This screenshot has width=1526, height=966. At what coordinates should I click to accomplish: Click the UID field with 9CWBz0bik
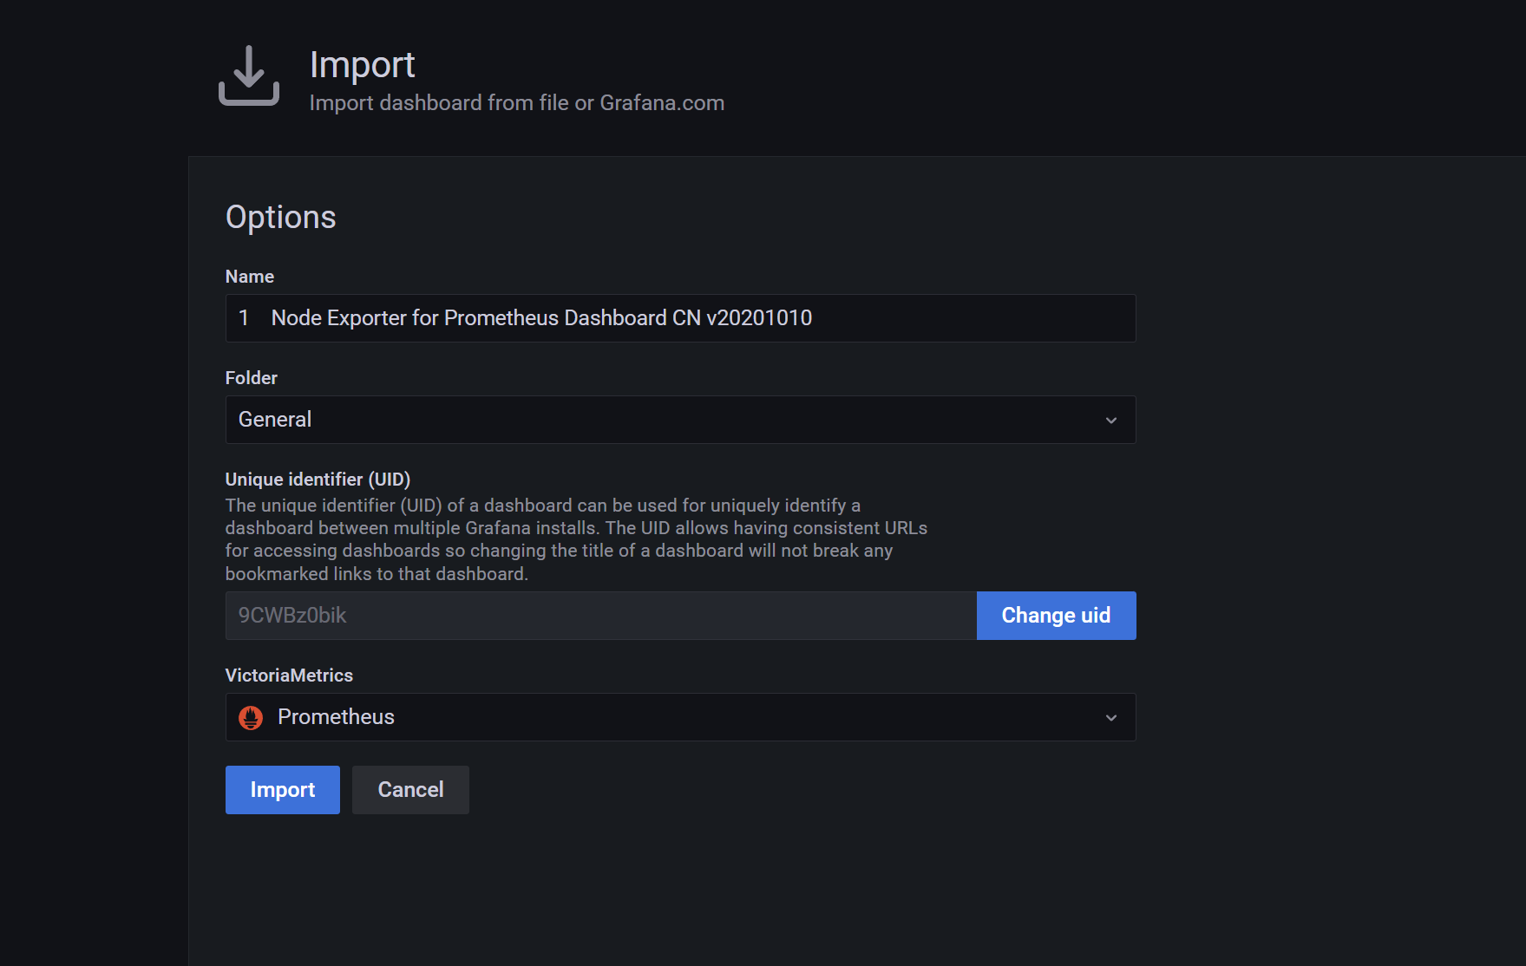[x=600, y=616]
